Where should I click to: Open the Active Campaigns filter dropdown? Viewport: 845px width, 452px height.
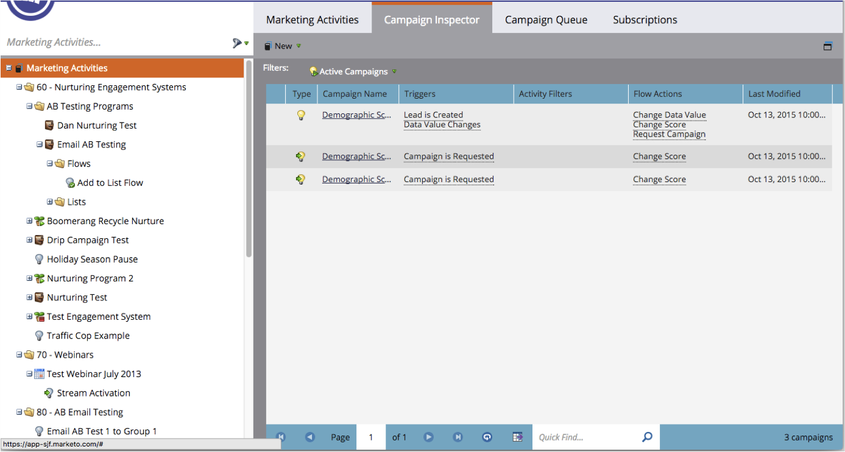(394, 71)
